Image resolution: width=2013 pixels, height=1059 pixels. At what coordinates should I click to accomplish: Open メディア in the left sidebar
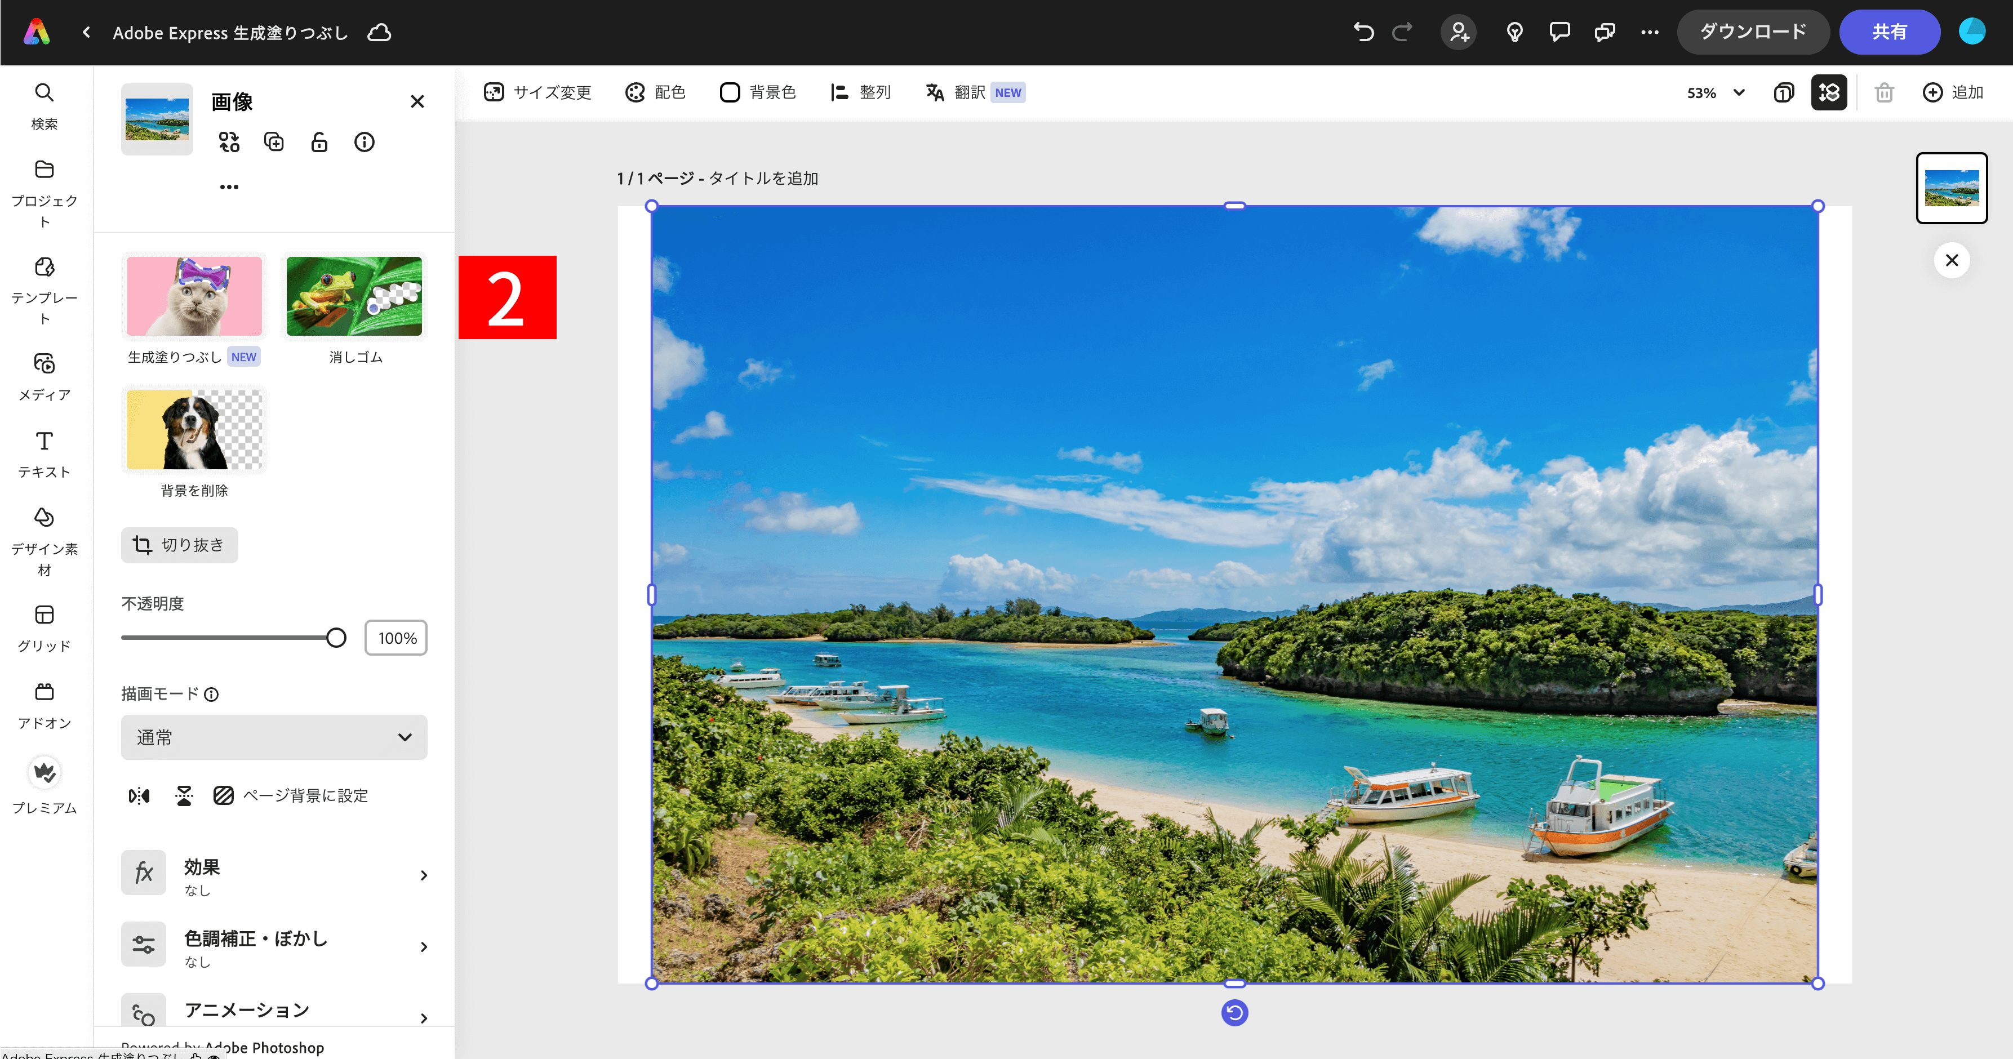45,377
